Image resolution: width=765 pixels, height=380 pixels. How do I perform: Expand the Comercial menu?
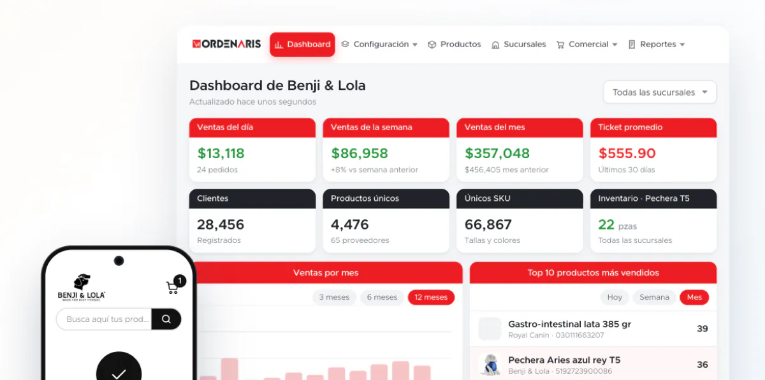[x=587, y=45]
